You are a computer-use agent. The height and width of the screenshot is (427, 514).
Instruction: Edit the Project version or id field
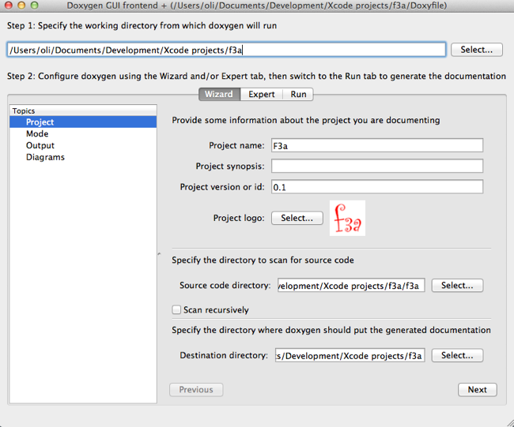point(376,187)
